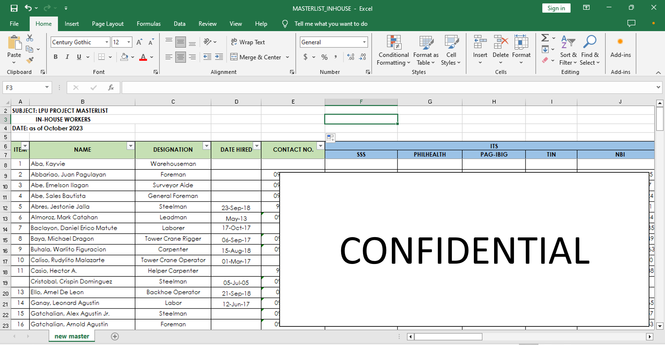
Task: Toggle Wrap Text on the cell
Action: click(x=248, y=42)
